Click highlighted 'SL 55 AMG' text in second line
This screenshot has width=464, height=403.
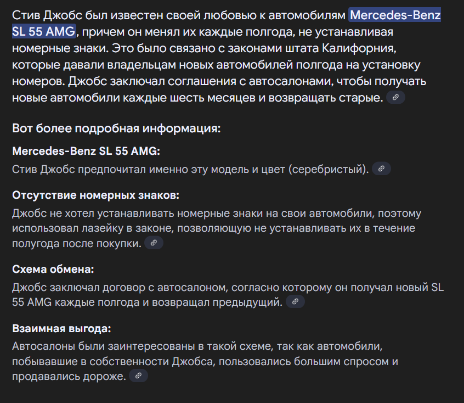pos(44,31)
